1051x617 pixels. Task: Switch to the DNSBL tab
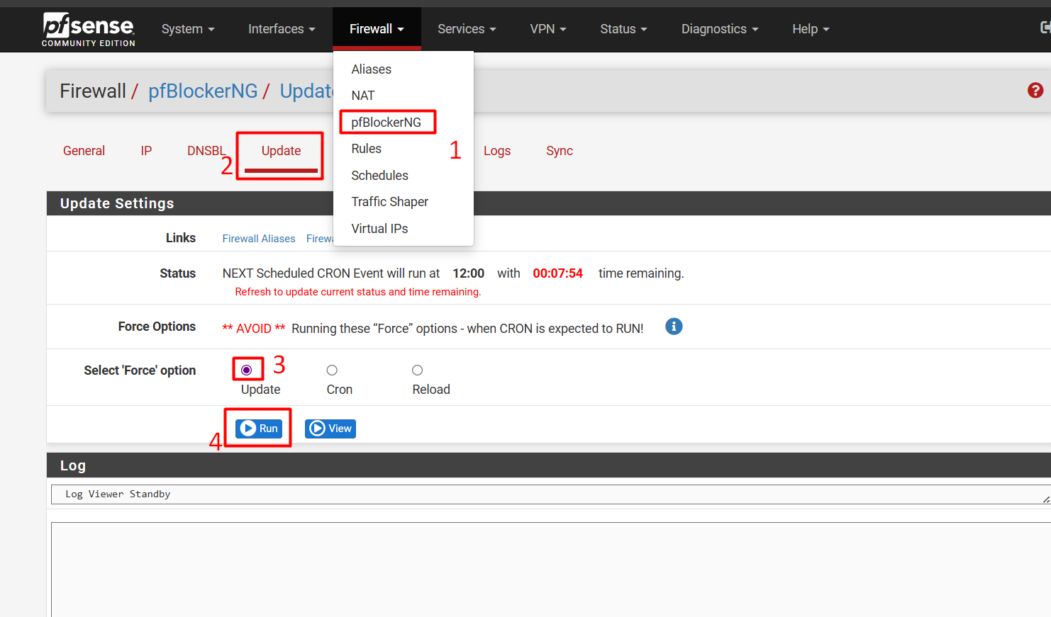pyautogui.click(x=206, y=151)
